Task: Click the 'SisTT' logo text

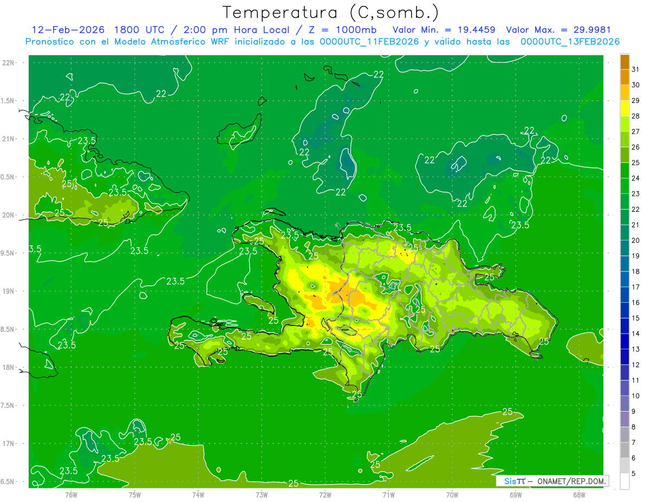Action: [515, 481]
